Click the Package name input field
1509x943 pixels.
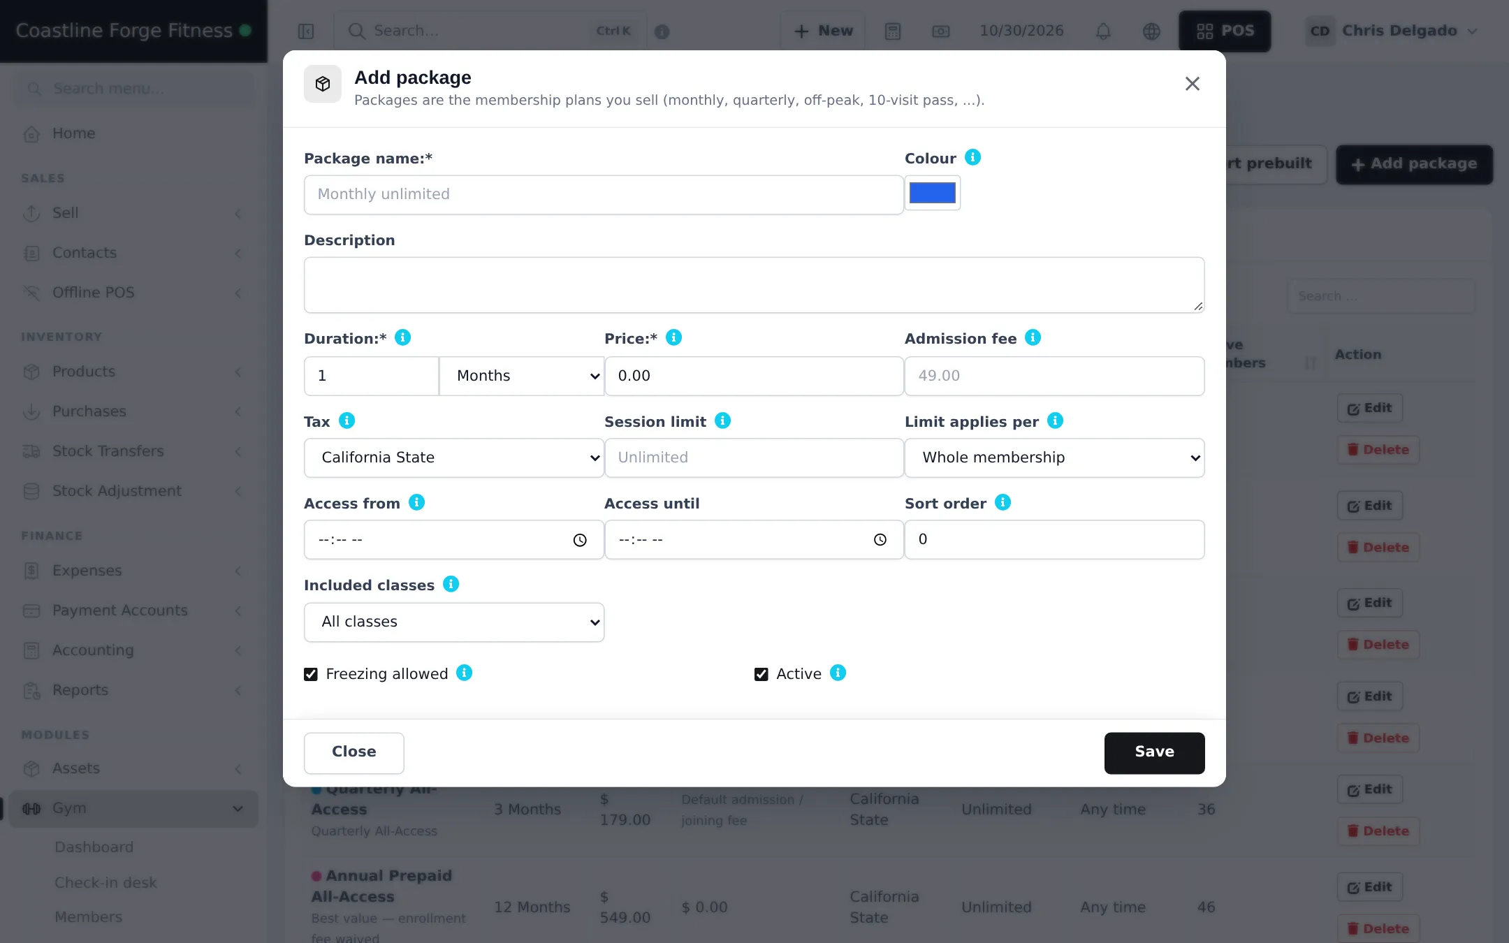click(x=604, y=194)
